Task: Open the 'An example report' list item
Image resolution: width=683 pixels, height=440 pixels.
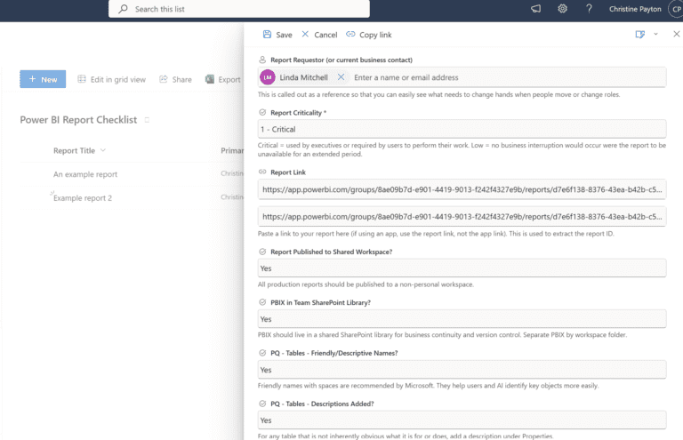Action: click(x=85, y=174)
